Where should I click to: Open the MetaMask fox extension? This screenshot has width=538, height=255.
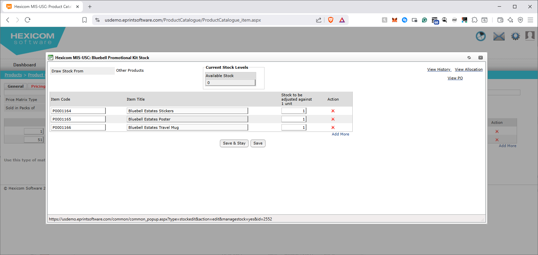[x=395, y=20]
